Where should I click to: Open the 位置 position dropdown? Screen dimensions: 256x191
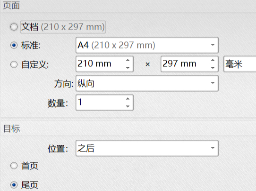[147, 148]
